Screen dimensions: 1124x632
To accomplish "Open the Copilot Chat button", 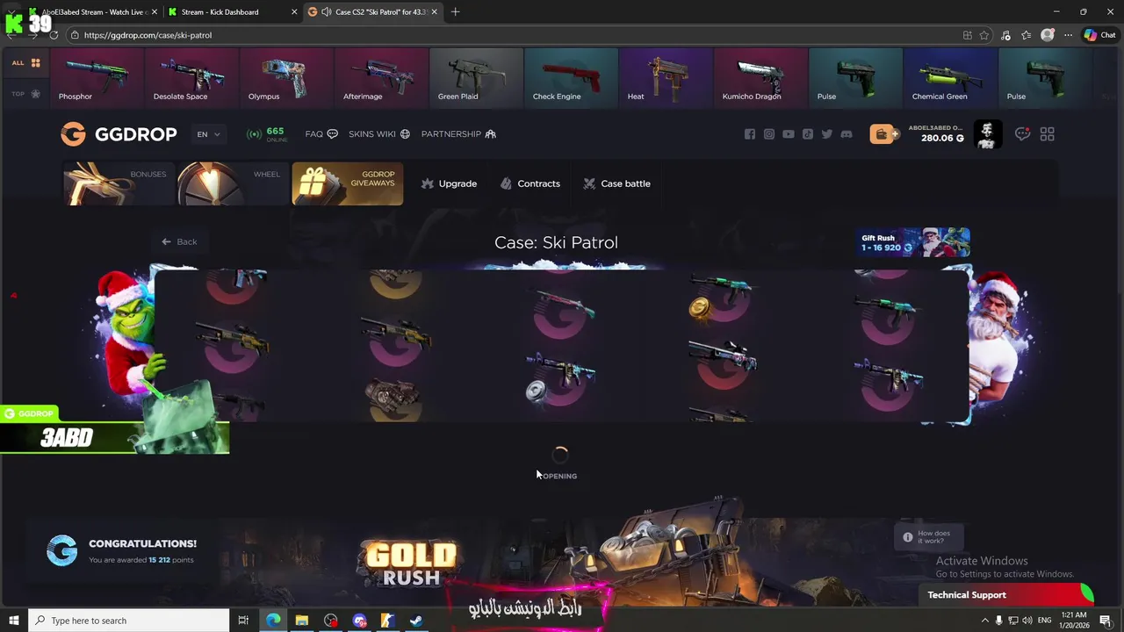I will pos(1099,35).
